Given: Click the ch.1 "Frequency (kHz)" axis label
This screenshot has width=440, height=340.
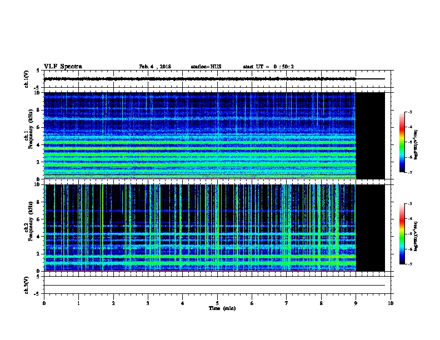Looking at the screenshot, I should coord(31,129).
